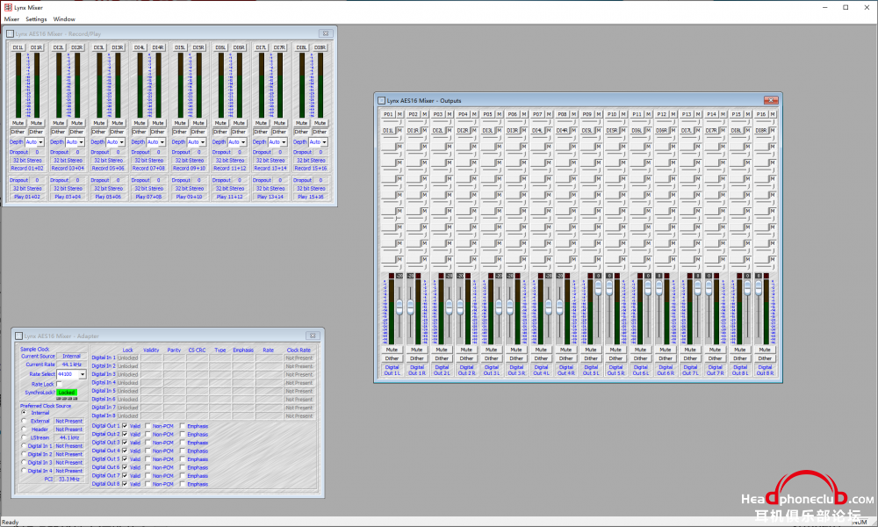Toggle the M button beside P16 in Outputs
The width and height of the screenshot is (878, 527).
click(x=772, y=114)
